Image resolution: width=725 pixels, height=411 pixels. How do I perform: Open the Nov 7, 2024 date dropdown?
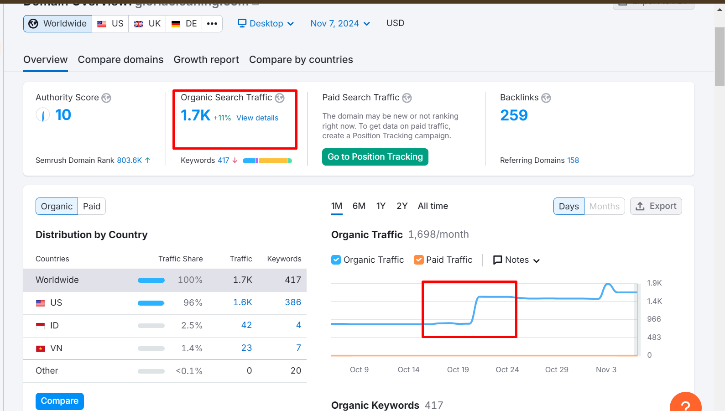340,24
